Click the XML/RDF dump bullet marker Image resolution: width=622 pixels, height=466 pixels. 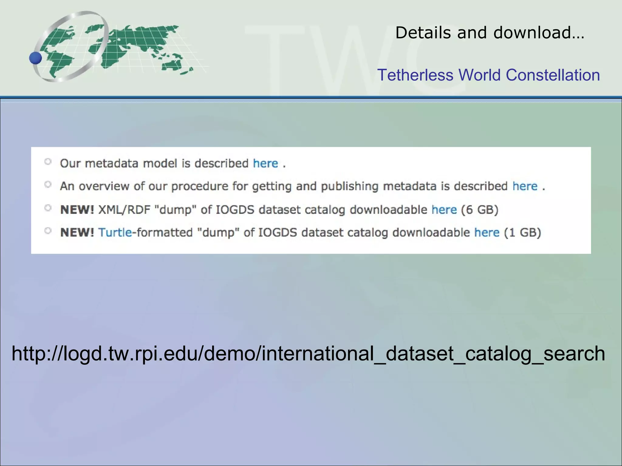(48, 208)
